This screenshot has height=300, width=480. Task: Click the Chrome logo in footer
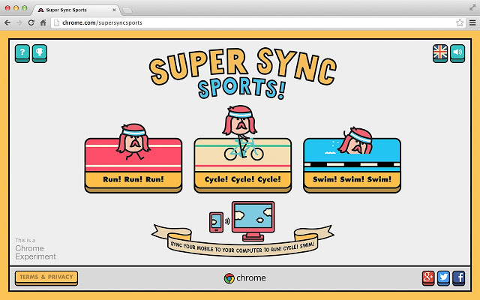pos(244,278)
